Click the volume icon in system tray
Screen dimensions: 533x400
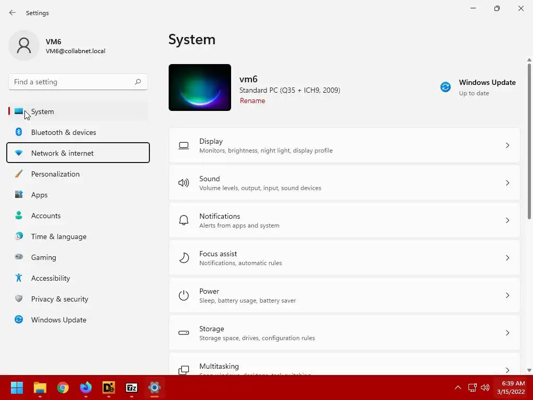[x=485, y=387]
